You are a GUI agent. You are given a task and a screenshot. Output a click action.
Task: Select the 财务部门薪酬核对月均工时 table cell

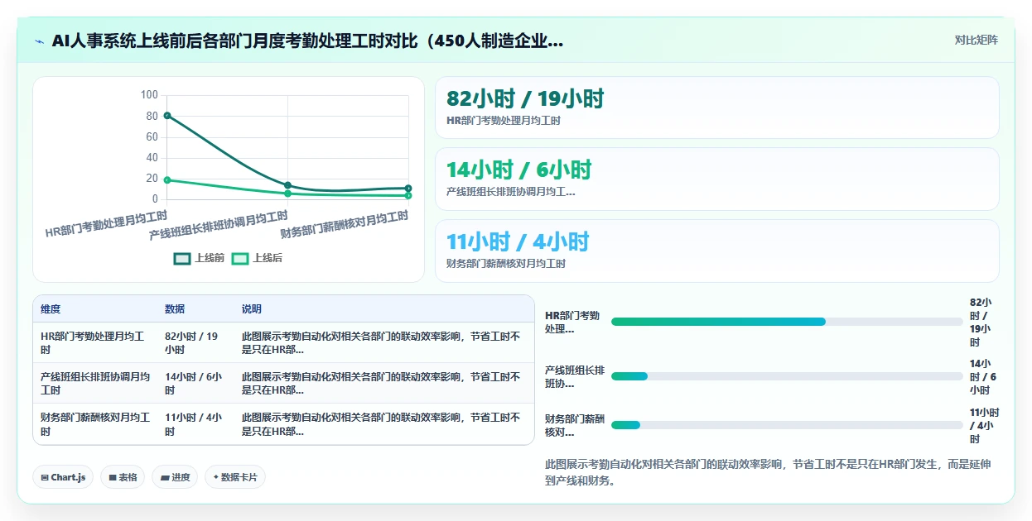[x=95, y=424]
